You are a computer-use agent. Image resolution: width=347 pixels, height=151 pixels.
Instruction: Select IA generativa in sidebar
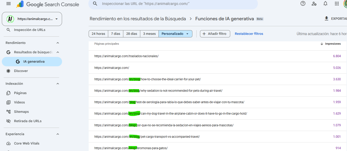point(32,62)
